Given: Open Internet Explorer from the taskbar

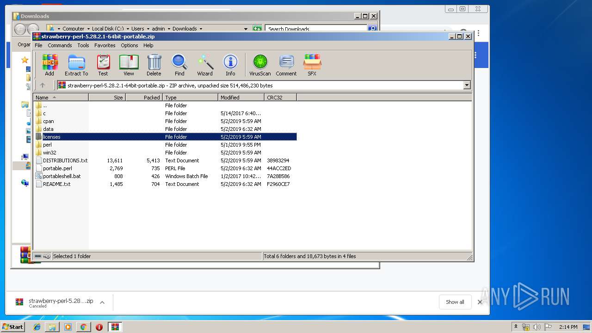Looking at the screenshot, I should pyautogui.click(x=37, y=327).
